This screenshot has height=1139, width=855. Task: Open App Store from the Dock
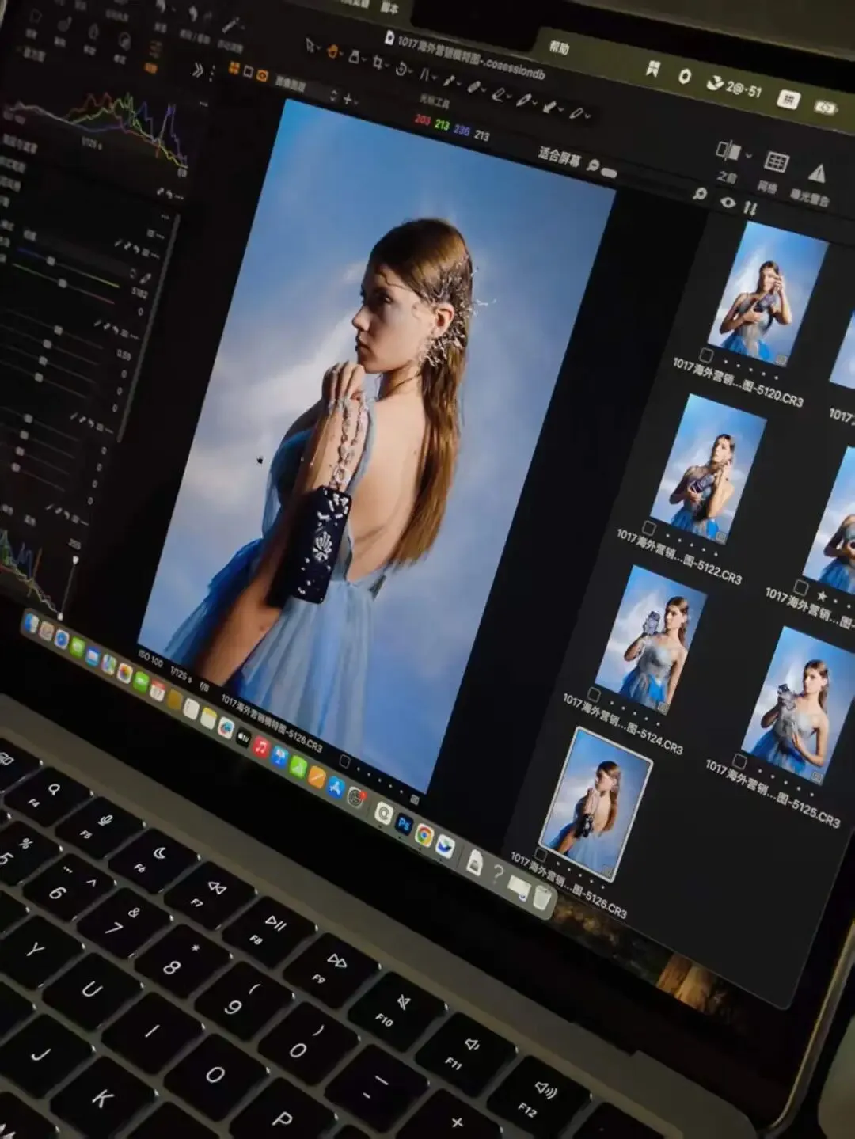click(x=336, y=788)
